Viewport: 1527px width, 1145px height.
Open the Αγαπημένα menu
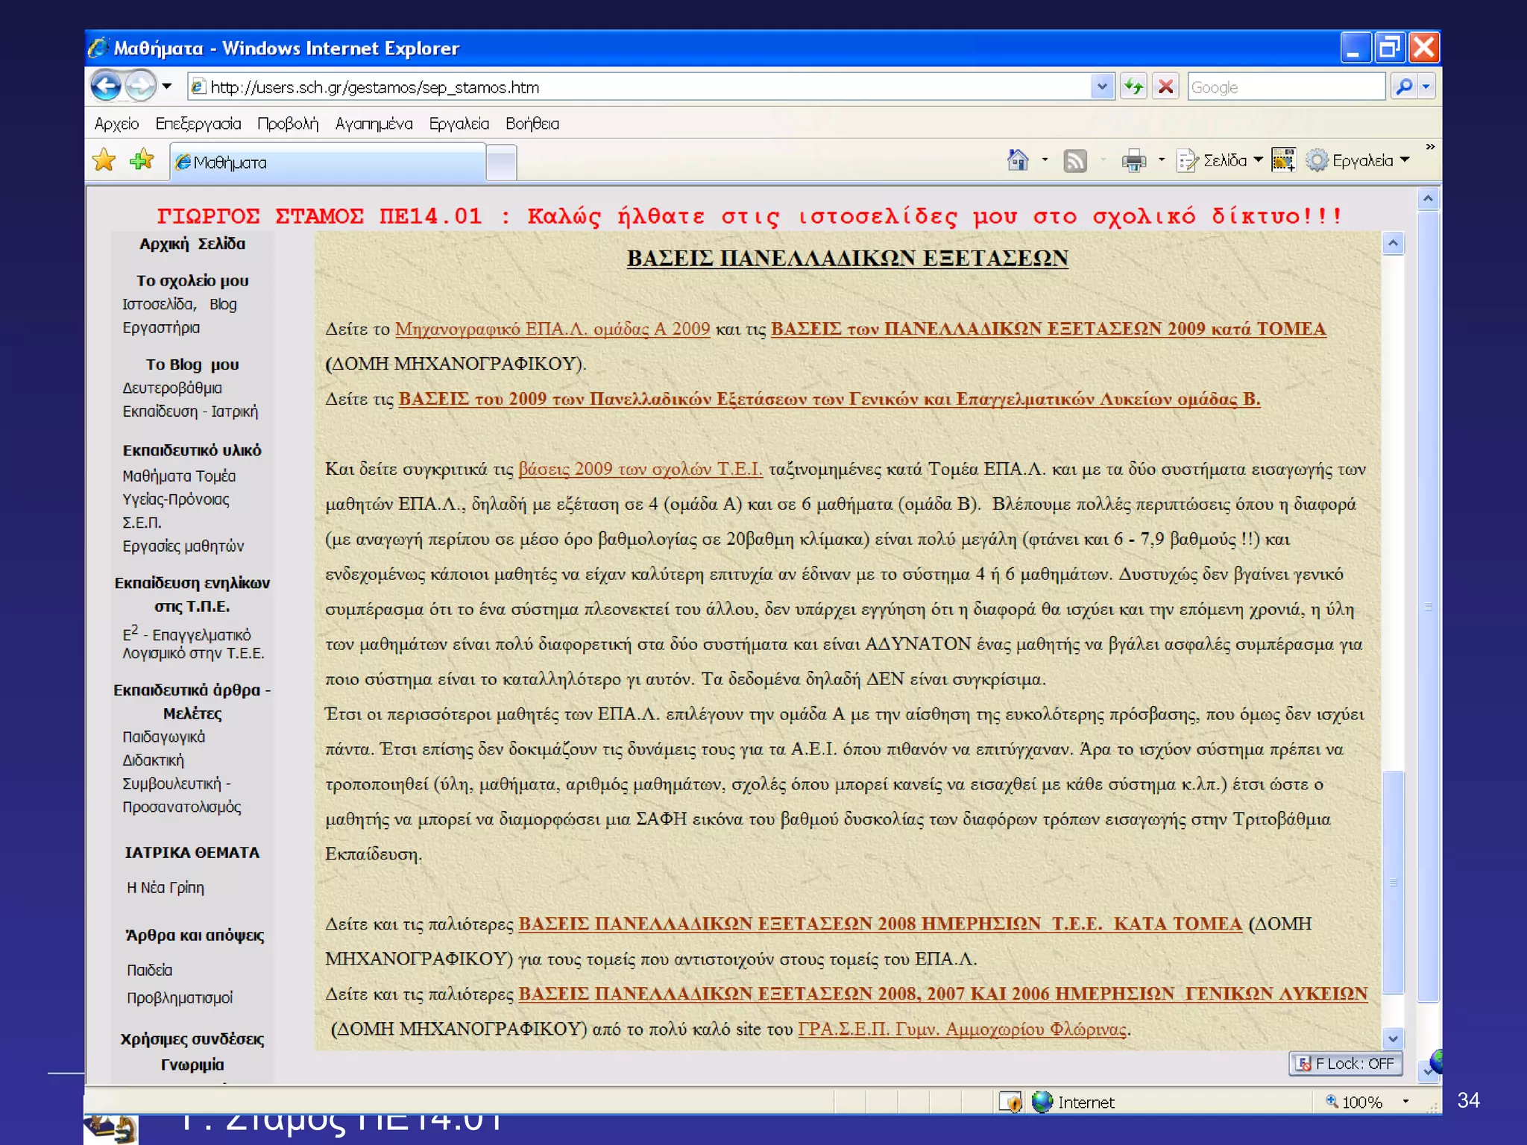[374, 124]
